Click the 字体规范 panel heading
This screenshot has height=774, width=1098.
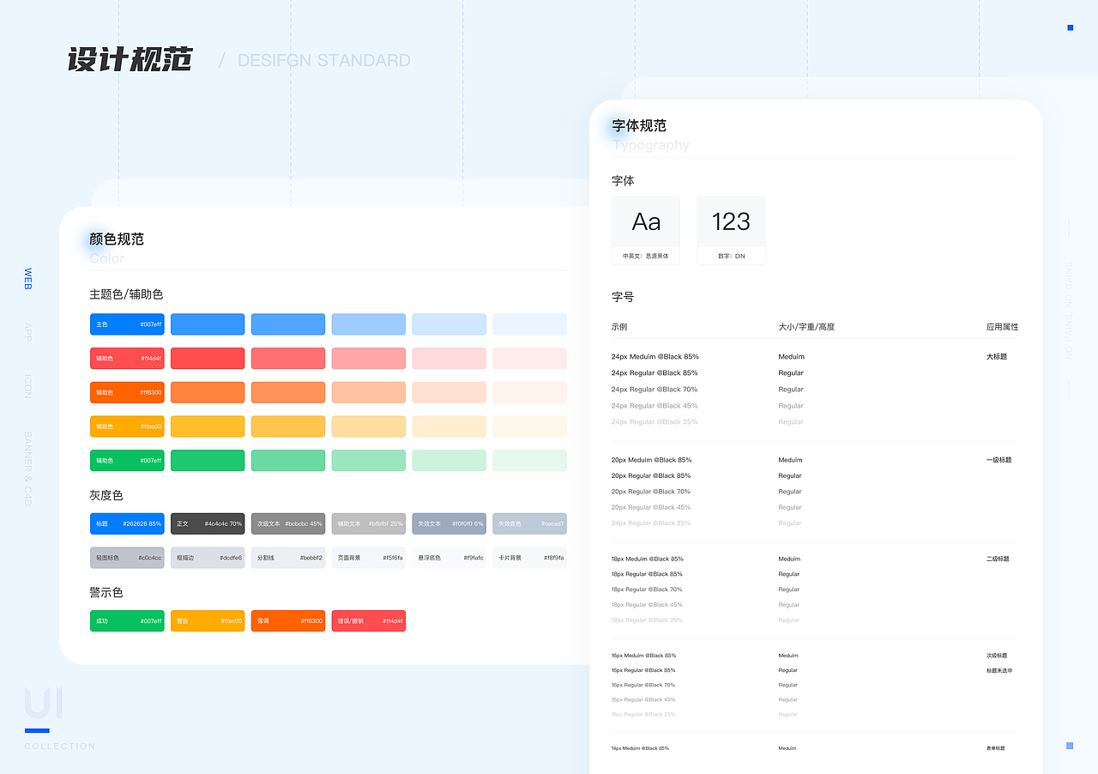639,125
